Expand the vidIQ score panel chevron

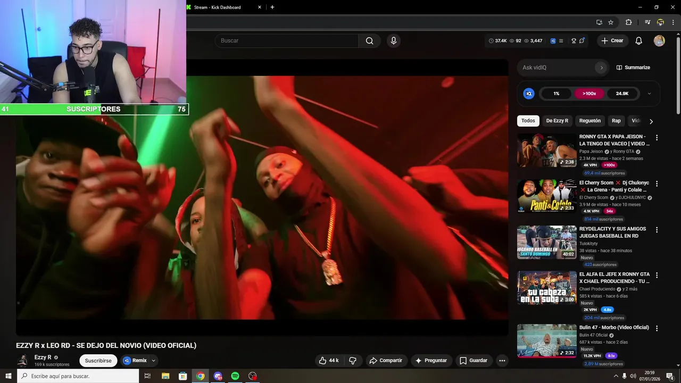[649, 94]
